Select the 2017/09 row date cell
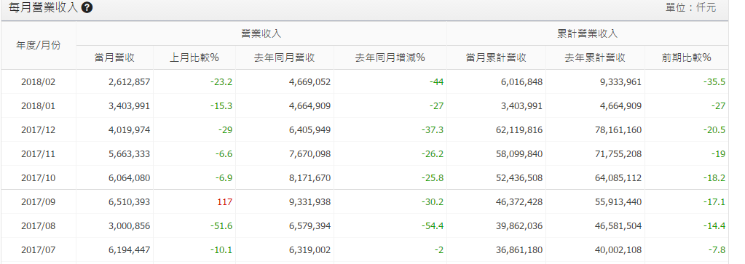This screenshot has height=264, width=745. click(x=39, y=201)
